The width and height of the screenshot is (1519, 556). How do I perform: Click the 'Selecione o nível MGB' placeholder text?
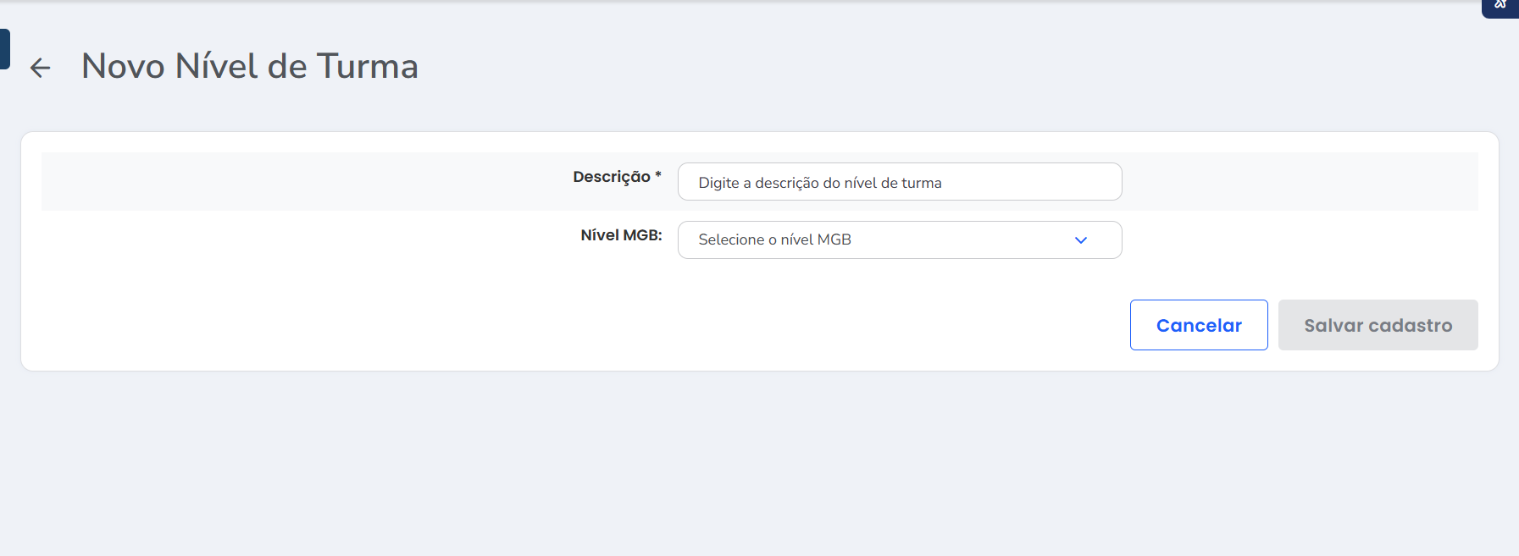(x=774, y=240)
